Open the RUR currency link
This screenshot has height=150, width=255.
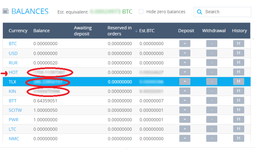tap(13, 63)
